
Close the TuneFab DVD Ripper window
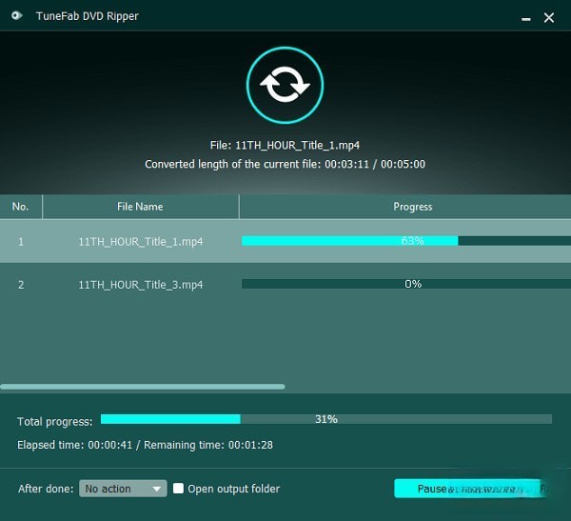549,17
